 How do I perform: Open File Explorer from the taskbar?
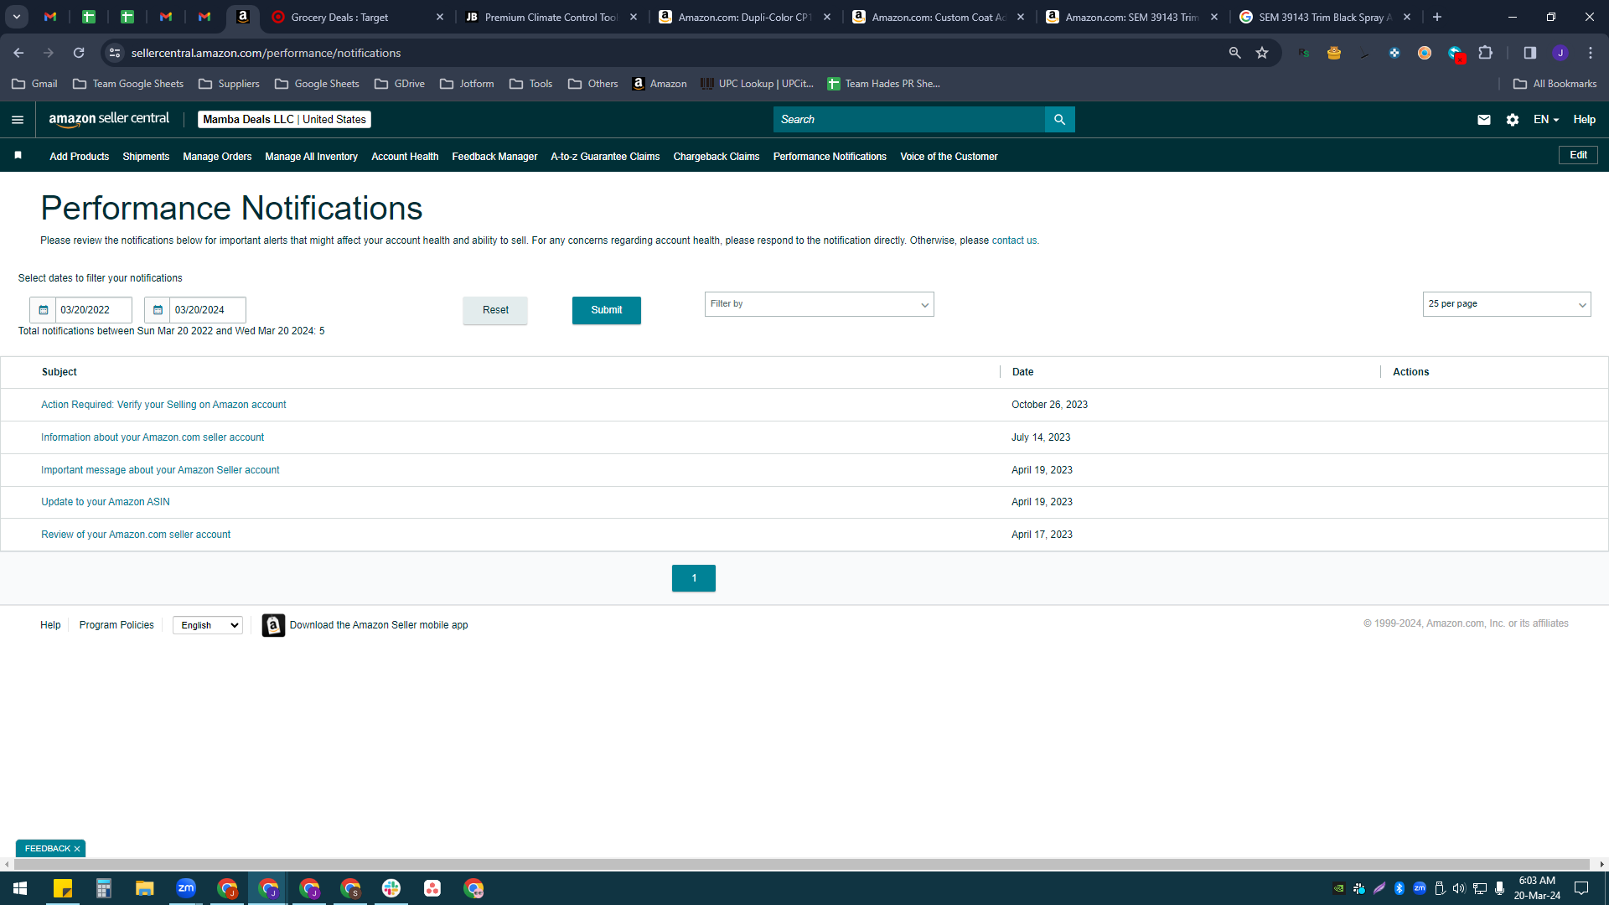145,888
